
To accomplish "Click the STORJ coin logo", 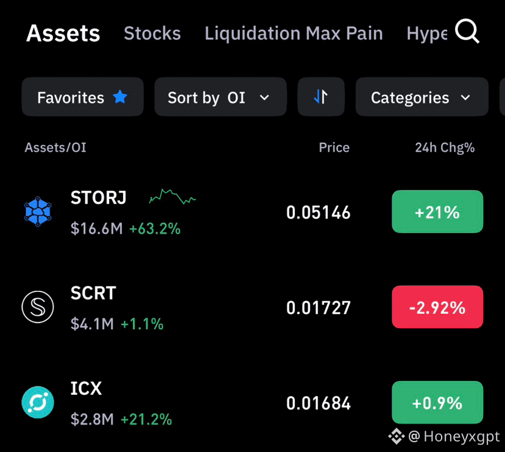I will pos(38,211).
